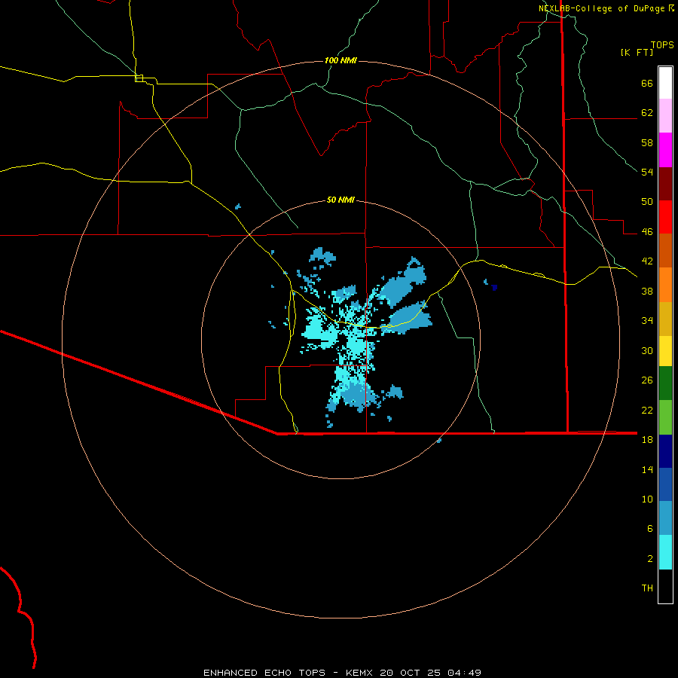The width and height of the screenshot is (678, 678).
Task: Click the 58 value on the legend scale
Action: click(647, 142)
